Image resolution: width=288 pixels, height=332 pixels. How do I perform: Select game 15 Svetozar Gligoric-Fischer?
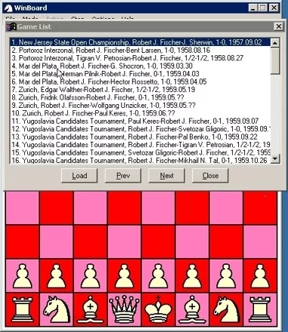pos(141,152)
